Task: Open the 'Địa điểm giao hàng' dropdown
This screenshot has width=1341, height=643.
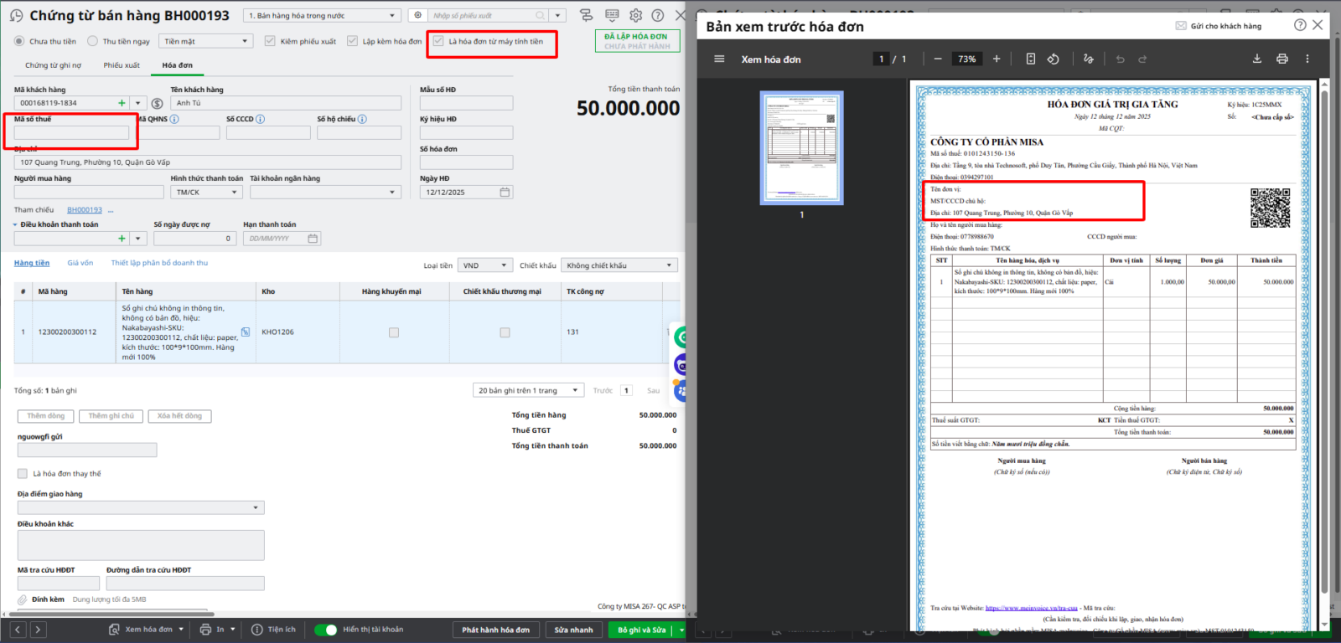Action: tap(141, 507)
